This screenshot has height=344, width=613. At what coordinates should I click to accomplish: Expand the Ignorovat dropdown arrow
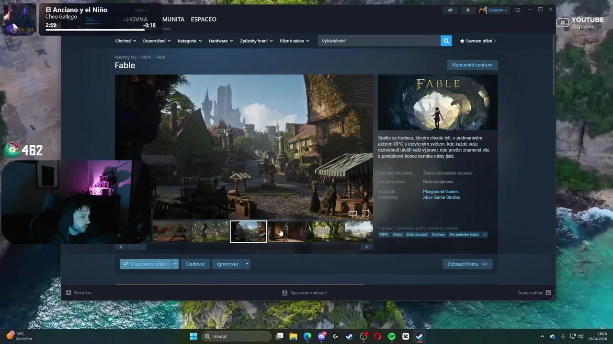pos(247,264)
